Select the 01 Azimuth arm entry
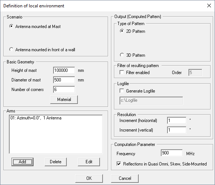This screenshot has width=215, height=185. [36, 118]
